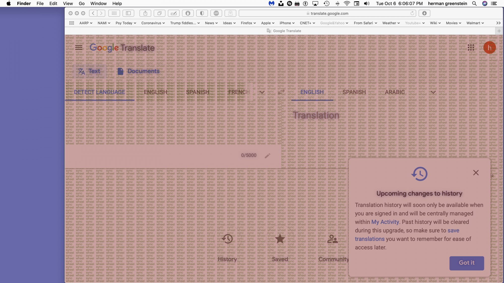The width and height of the screenshot is (504, 283).
Task: Open Safari downloads
Action: tap(424, 13)
